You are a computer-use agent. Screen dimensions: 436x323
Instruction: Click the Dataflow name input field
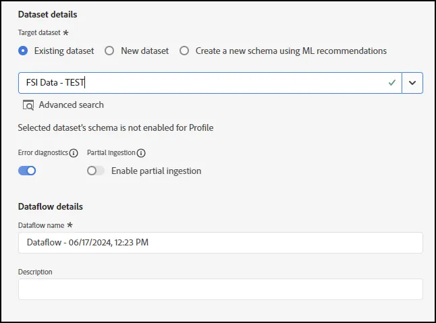tap(221, 243)
